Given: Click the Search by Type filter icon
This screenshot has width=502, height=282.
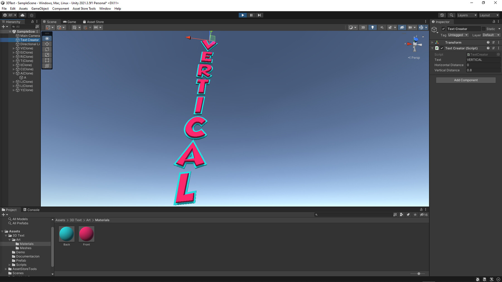Looking at the screenshot, I should pos(402,215).
